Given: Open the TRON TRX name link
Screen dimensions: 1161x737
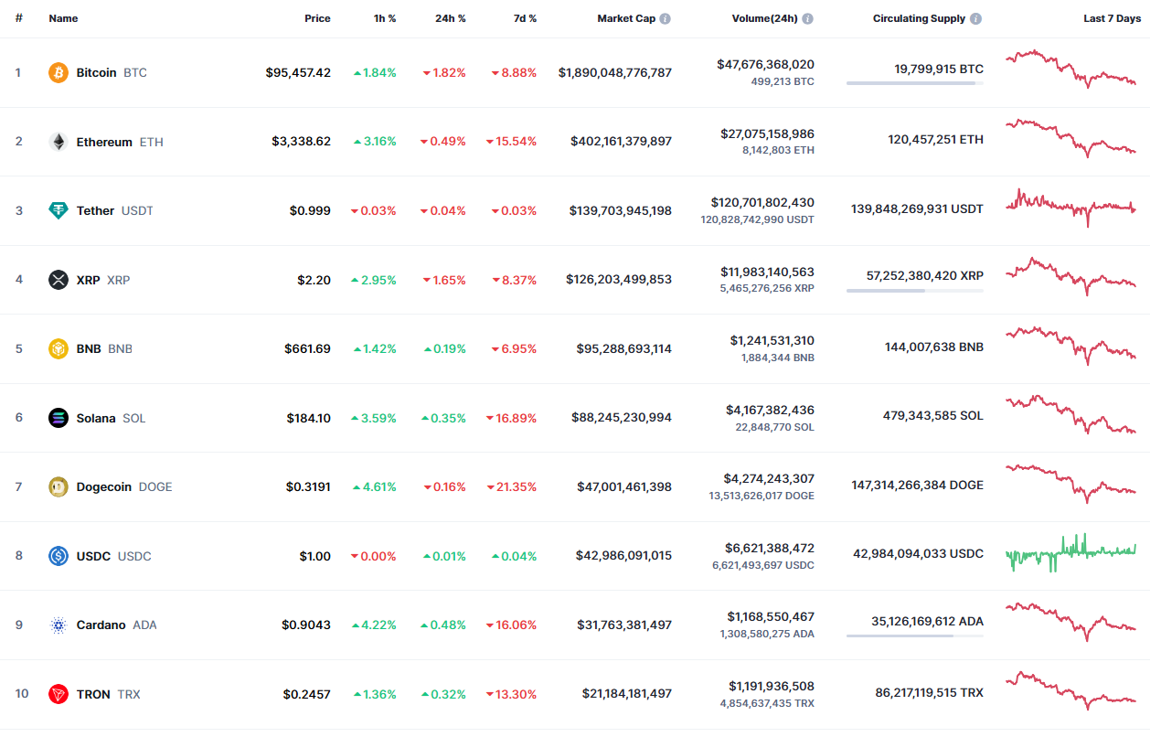Looking at the screenshot, I should coord(108,694).
